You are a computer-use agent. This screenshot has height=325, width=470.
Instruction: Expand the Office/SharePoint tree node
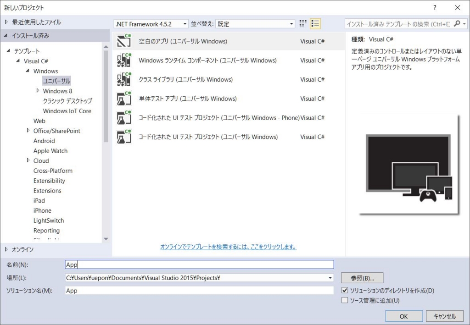tap(28, 131)
